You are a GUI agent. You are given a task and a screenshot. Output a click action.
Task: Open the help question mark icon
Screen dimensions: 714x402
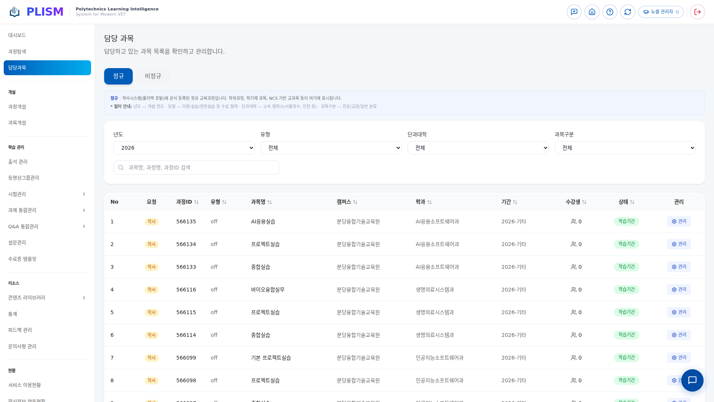[x=610, y=12]
